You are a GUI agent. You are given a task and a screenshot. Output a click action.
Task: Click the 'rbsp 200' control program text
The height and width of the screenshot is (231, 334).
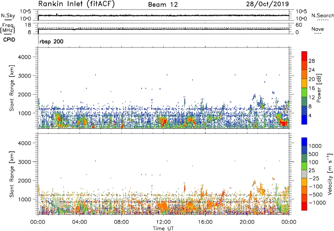pos(51,41)
